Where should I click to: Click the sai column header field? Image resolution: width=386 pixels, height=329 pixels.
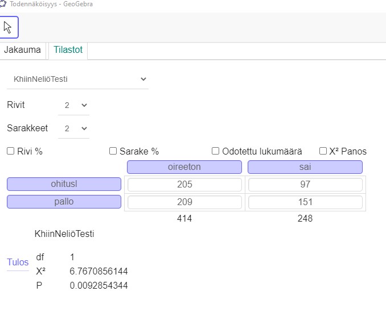coord(305,167)
